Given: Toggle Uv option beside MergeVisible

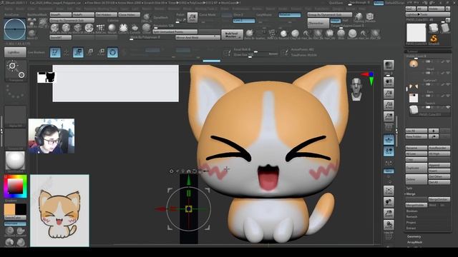Looking at the screenshot, I should (442, 205).
